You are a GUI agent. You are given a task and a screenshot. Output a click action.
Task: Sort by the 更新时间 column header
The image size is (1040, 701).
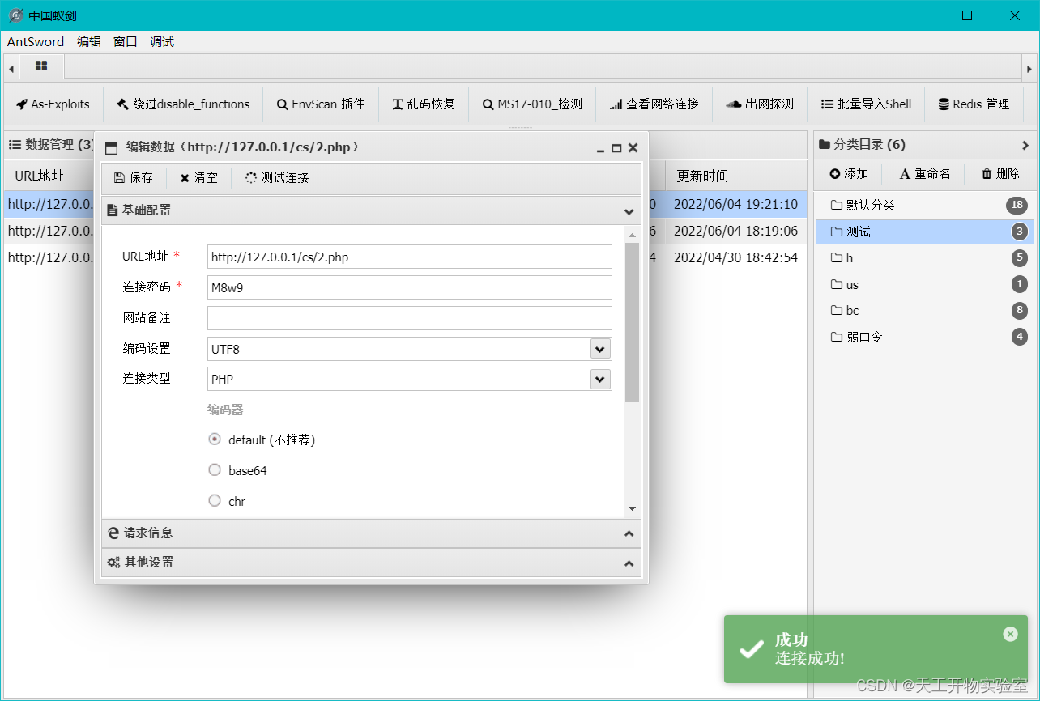pos(735,176)
